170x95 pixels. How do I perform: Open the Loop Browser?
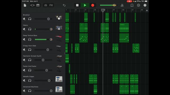tap(132, 5)
